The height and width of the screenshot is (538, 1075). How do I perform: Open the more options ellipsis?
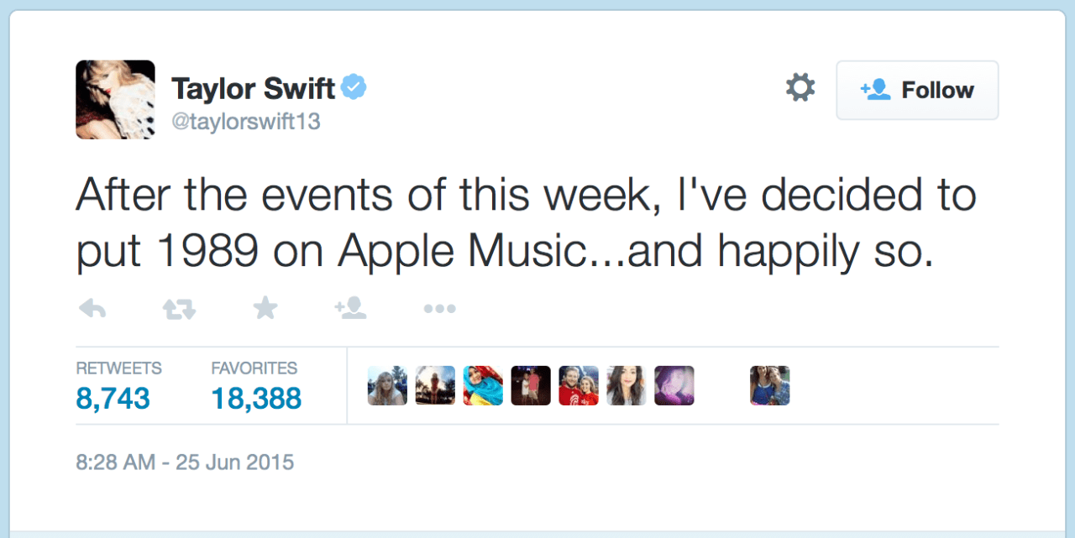tap(439, 309)
